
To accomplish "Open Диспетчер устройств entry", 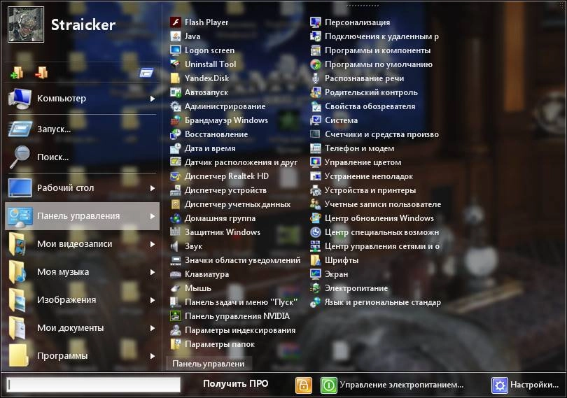I will coord(218,190).
